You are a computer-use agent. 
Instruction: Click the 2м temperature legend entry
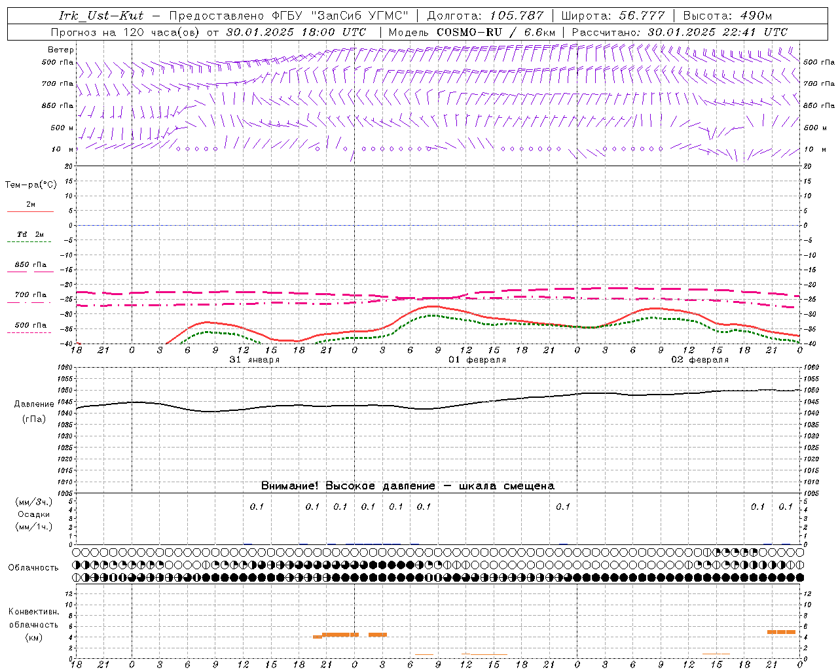(x=31, y=205)
